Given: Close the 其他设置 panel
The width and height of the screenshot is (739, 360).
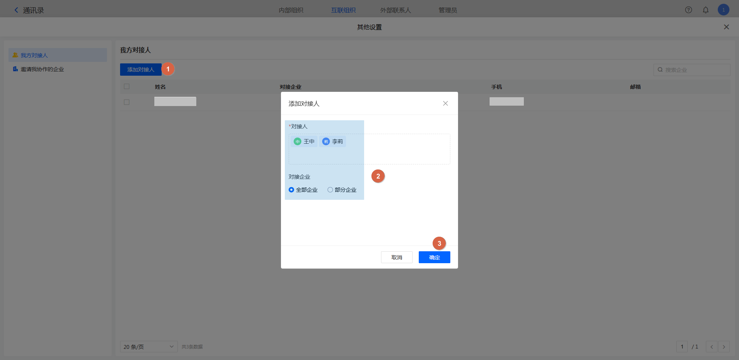Looking at the screenshot, I should [x=726, y=27].
